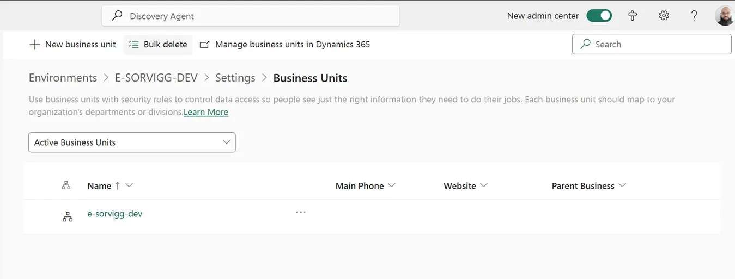Click New business unit command
This screenshot has width=735, height=279.
pos(72,45)
